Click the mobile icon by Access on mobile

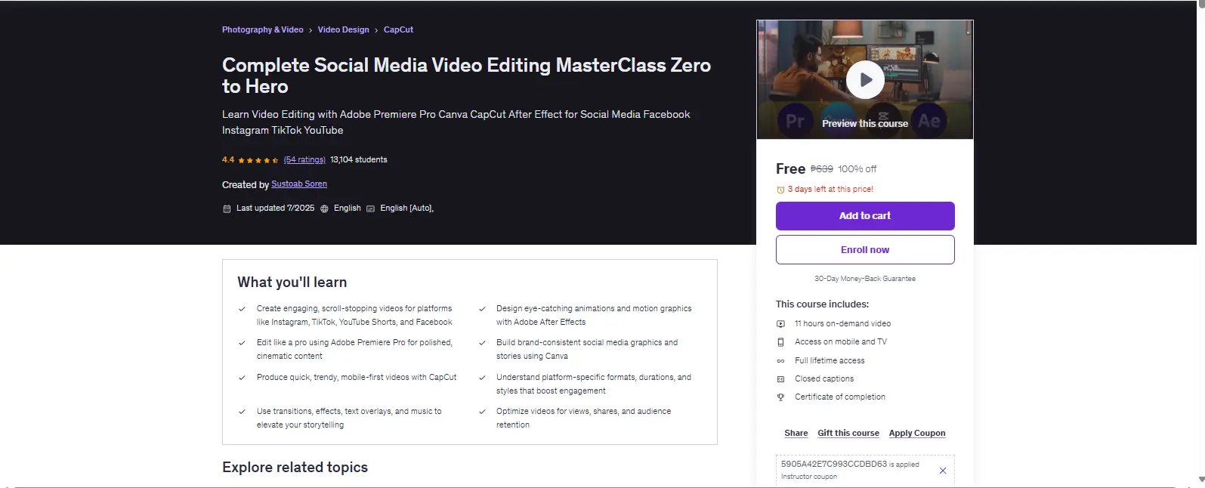click(780, 342)
